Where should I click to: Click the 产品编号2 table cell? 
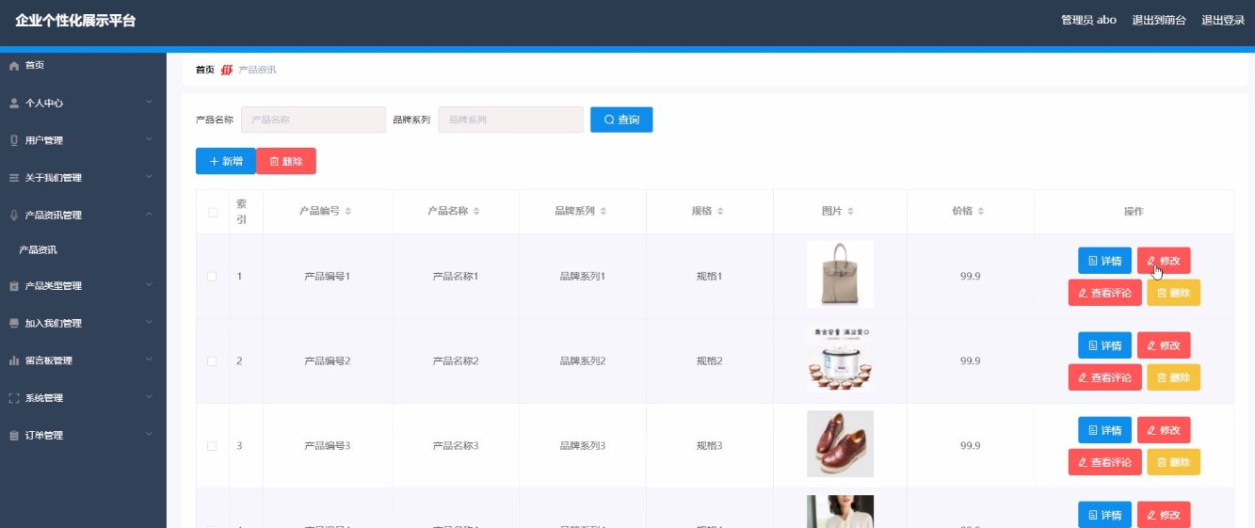(328, 361)
